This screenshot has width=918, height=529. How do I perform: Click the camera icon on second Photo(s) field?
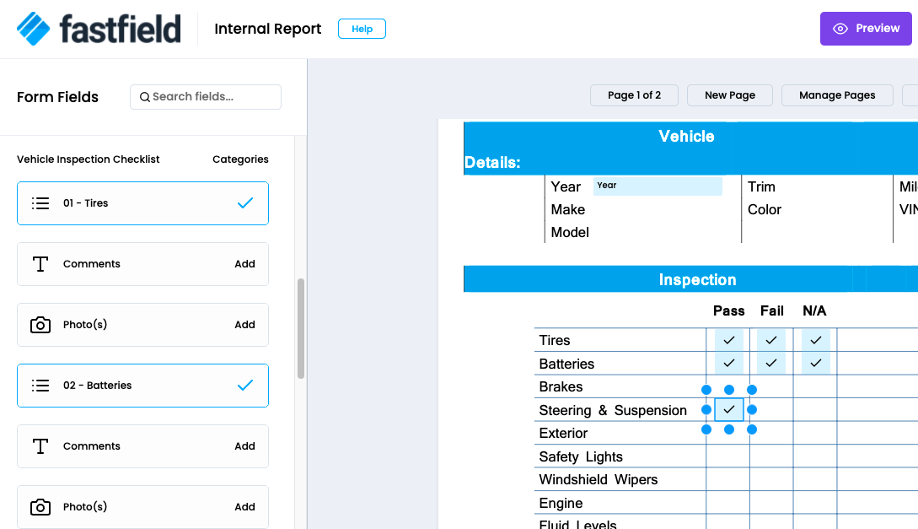(40, 507)
